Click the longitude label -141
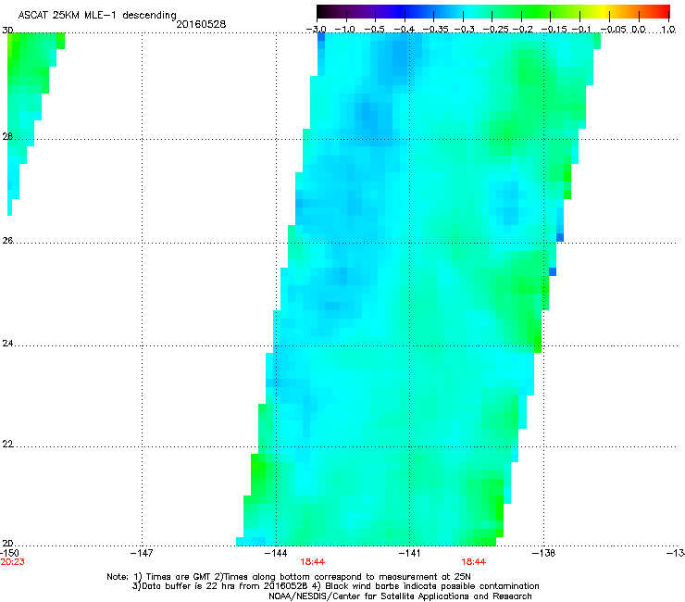This screenshot has width=685, height=602. click(x=409, y=553)
